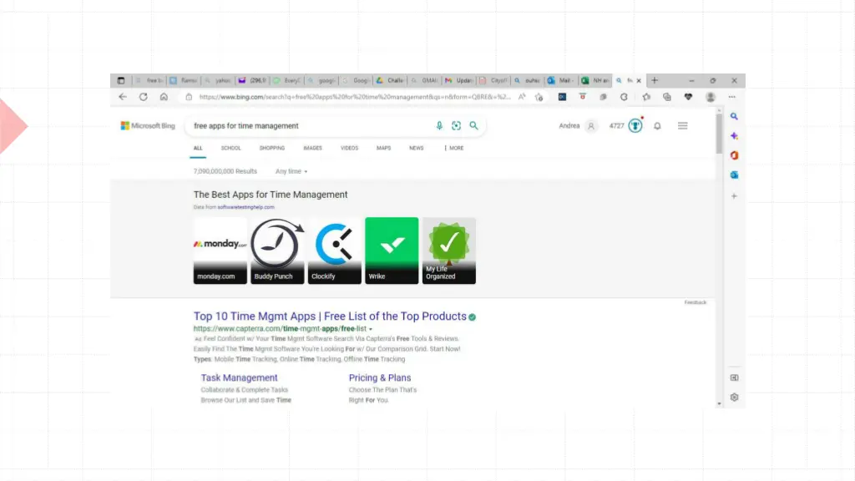Viewport: 855px width, 481px height.
Task: Open Andrea account profile icon
Action: pos(590,126)
